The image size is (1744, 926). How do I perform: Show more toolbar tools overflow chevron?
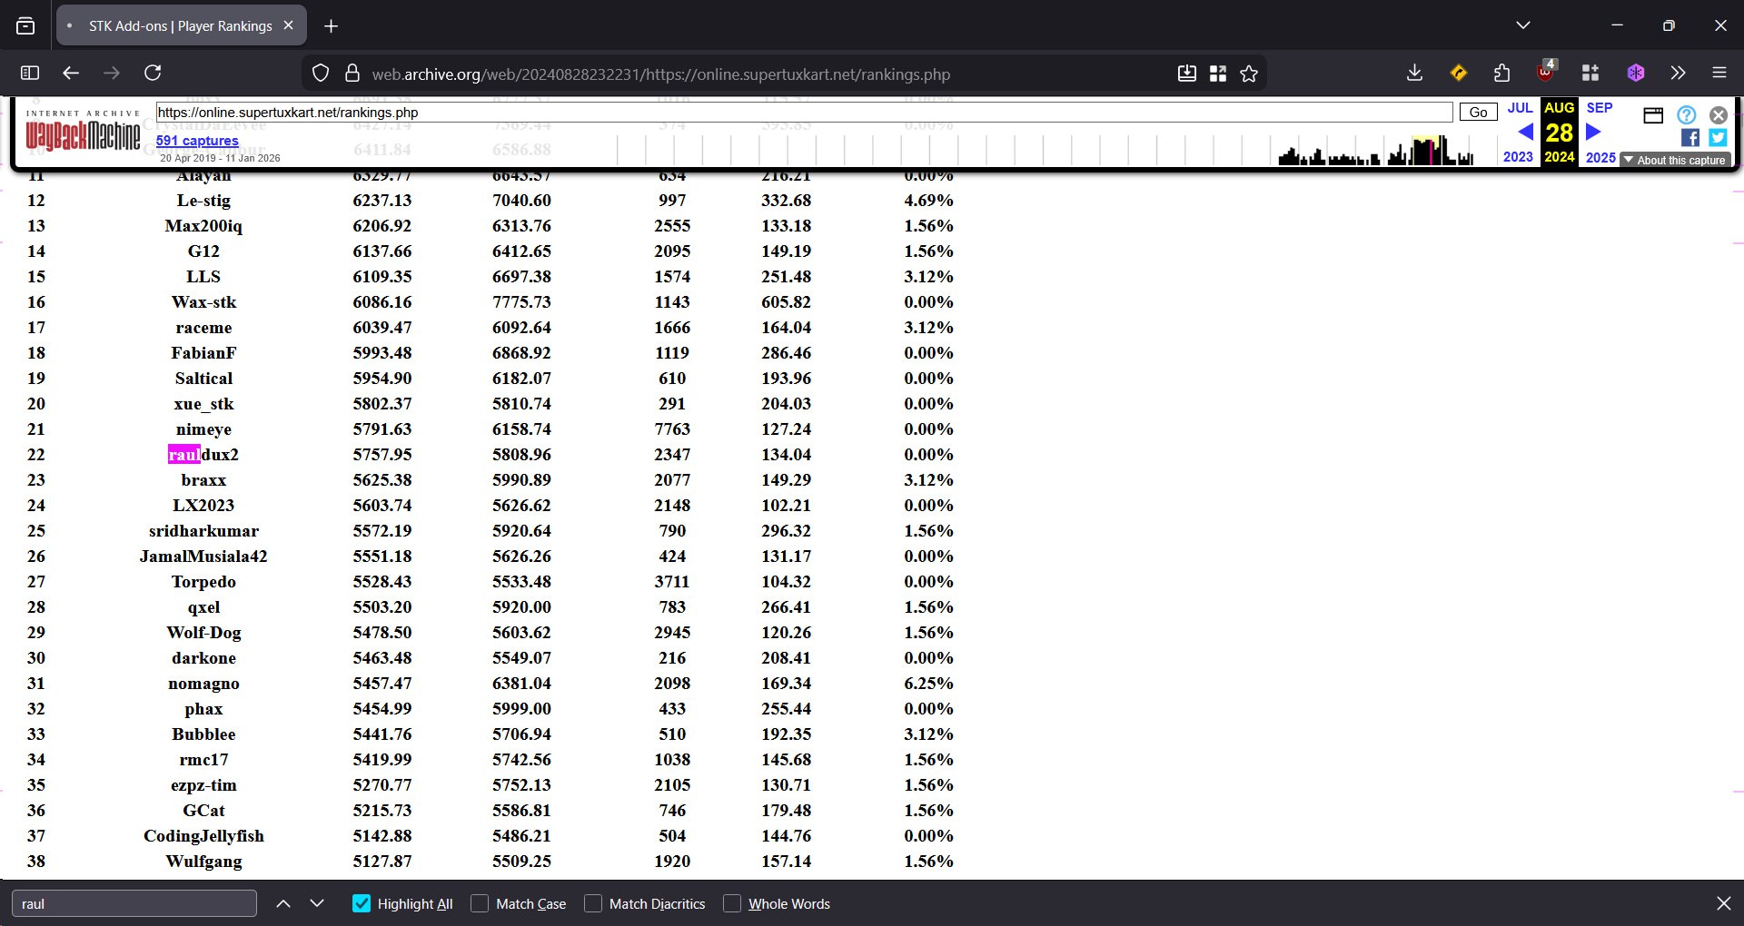(1678, 73)
